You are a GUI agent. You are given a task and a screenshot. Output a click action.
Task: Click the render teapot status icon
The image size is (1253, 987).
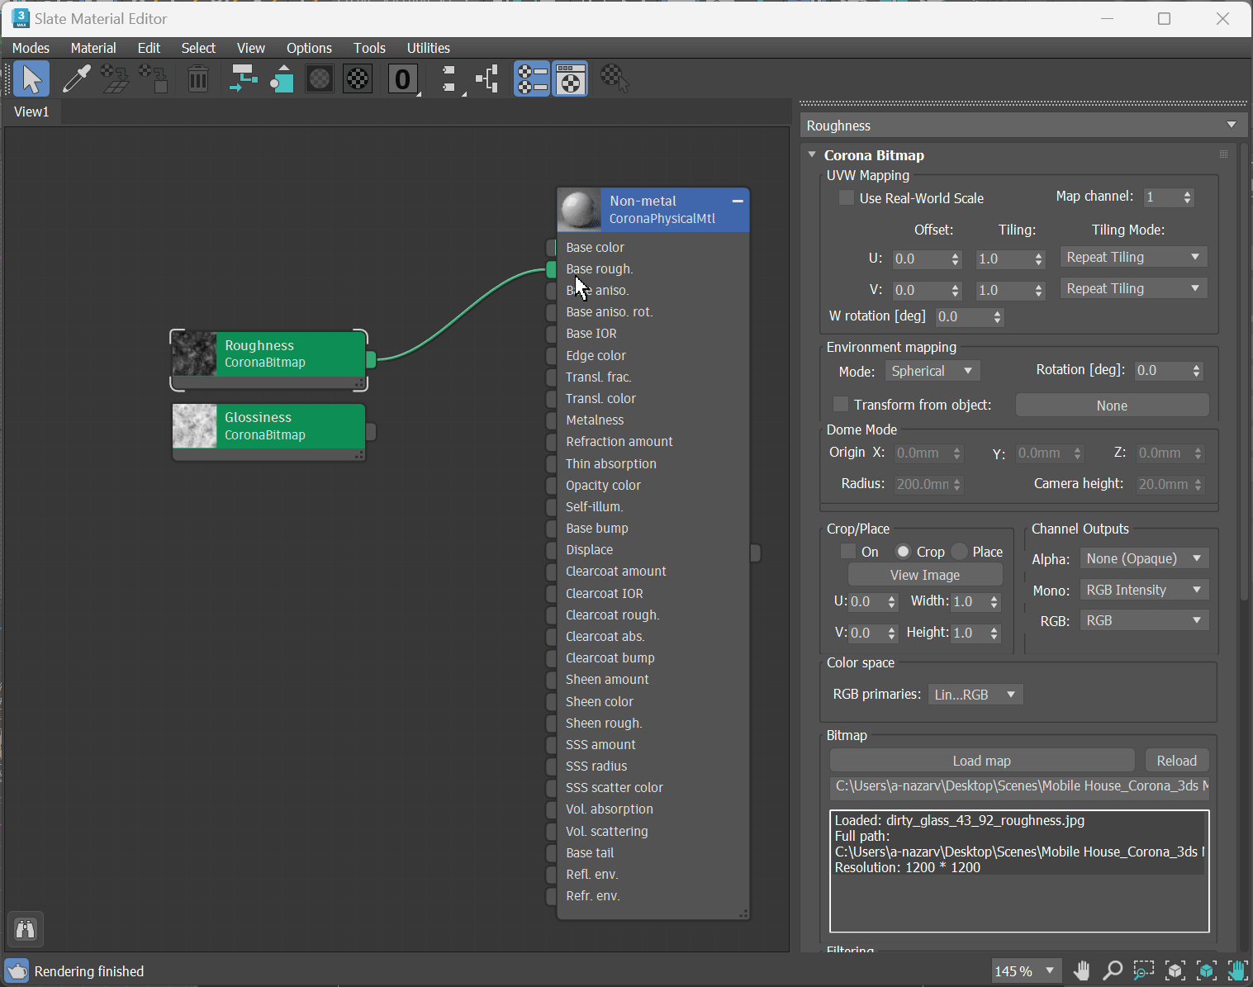coord(17,970)
